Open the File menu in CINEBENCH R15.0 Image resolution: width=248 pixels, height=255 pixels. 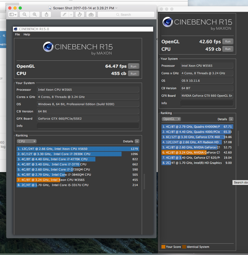coord(17,34)
